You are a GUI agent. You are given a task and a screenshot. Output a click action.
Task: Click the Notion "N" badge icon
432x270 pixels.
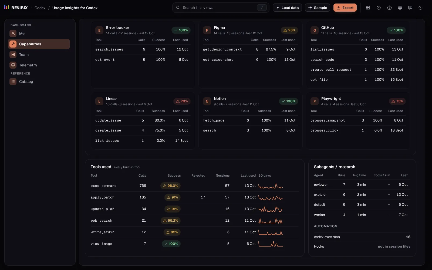coord(207,101)
